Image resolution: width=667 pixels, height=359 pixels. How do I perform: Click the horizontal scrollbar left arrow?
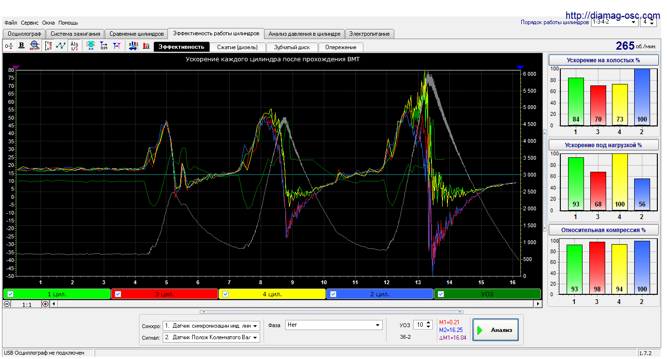point(54,304)
